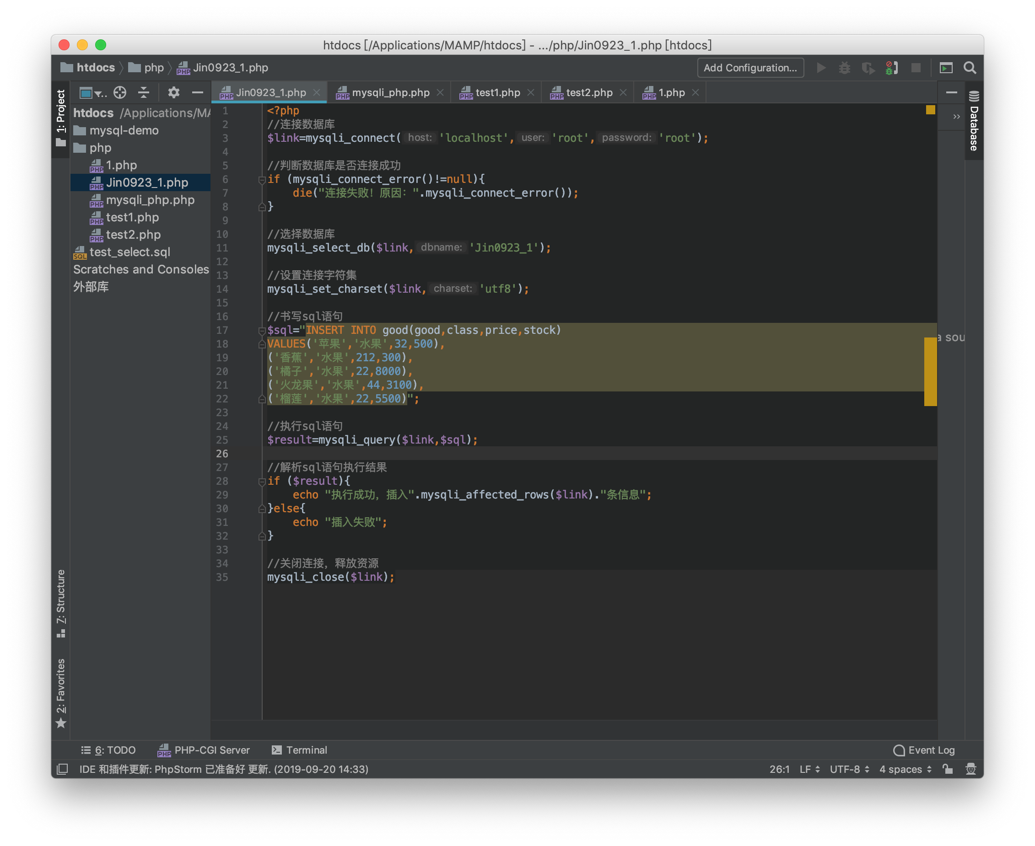The width and height of the screenshot is (1035, 846).
Task: Open the Terminal tool window
Action: tap(299, 750)
